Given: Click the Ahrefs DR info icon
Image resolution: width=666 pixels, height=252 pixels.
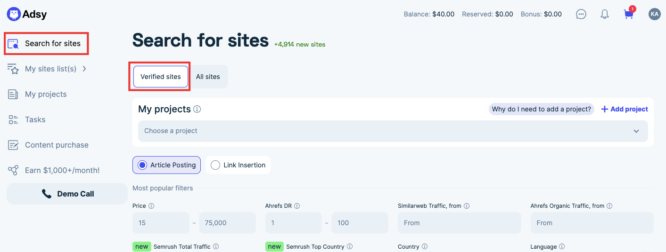Looking at the screenshot, I should [x=297, y=206].
